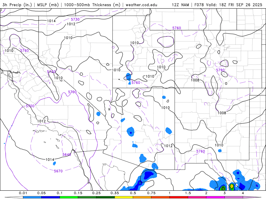The image size is (266, 199).
Task: Click the '5670' thickness contour label
Action: point(59,171)
